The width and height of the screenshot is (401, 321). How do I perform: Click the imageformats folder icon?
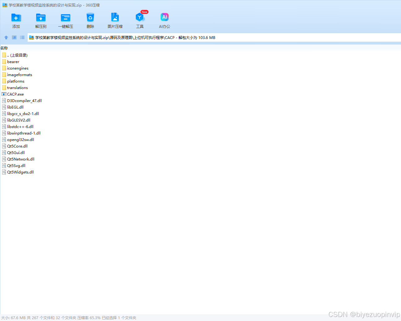tap(4, 75)
